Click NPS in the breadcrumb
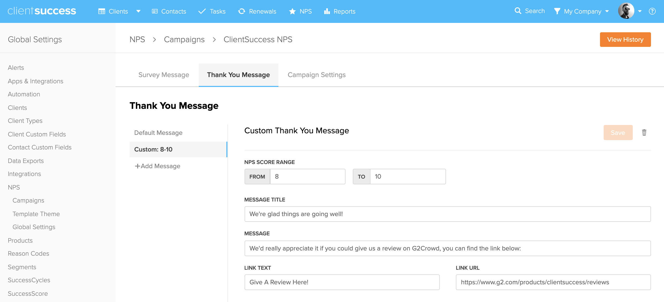Screen dimensions: 664x302 (x=137, y=39)
